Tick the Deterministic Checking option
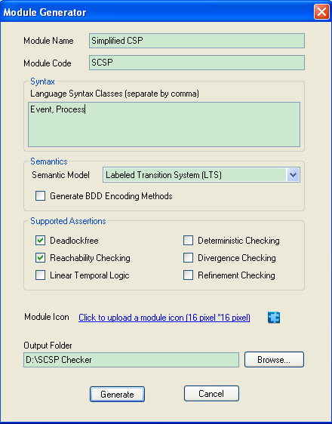 tap(188, 240)
